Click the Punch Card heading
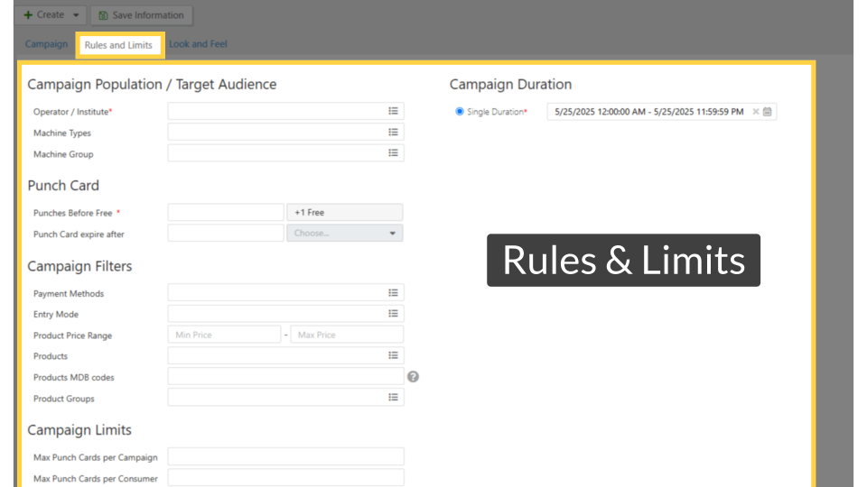The width and height of the screenshot is (867, 487). [x=63, y=186]
